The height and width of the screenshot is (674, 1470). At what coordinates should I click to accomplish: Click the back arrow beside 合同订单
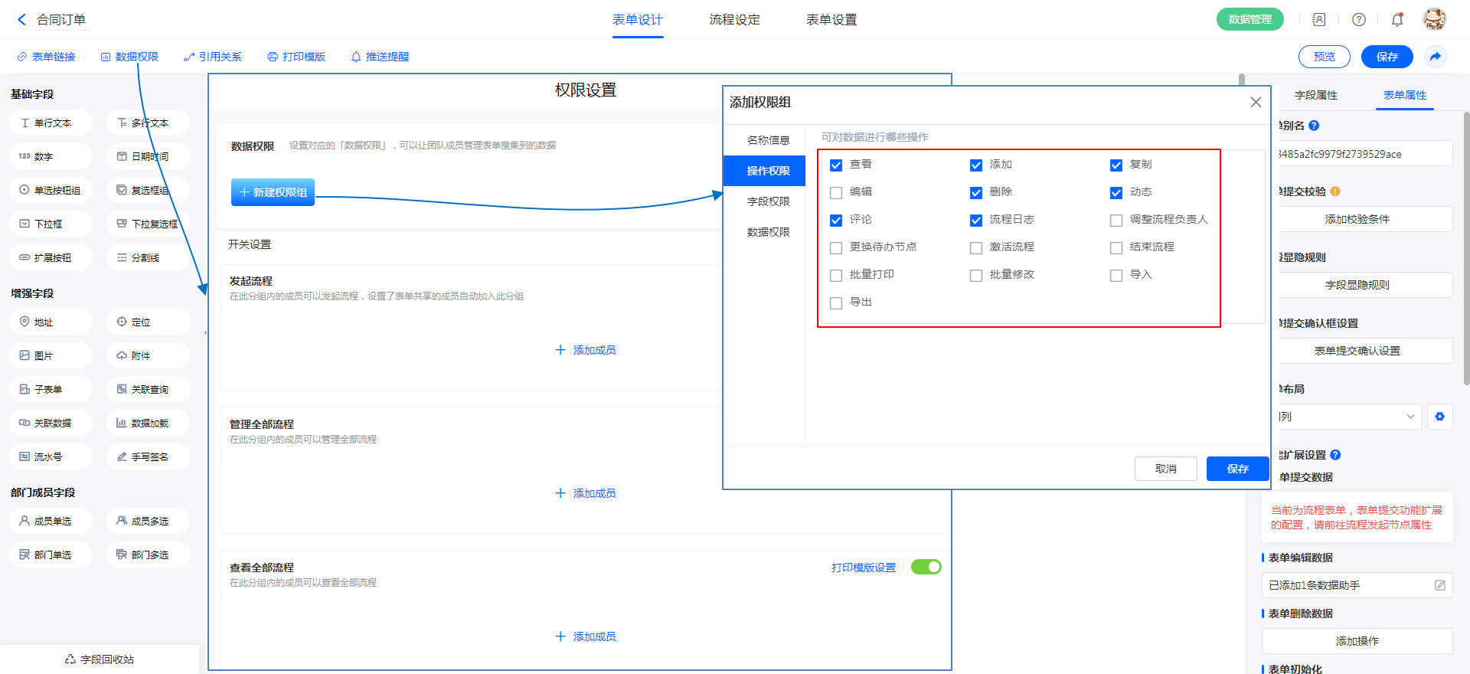[x=21, y=20]
